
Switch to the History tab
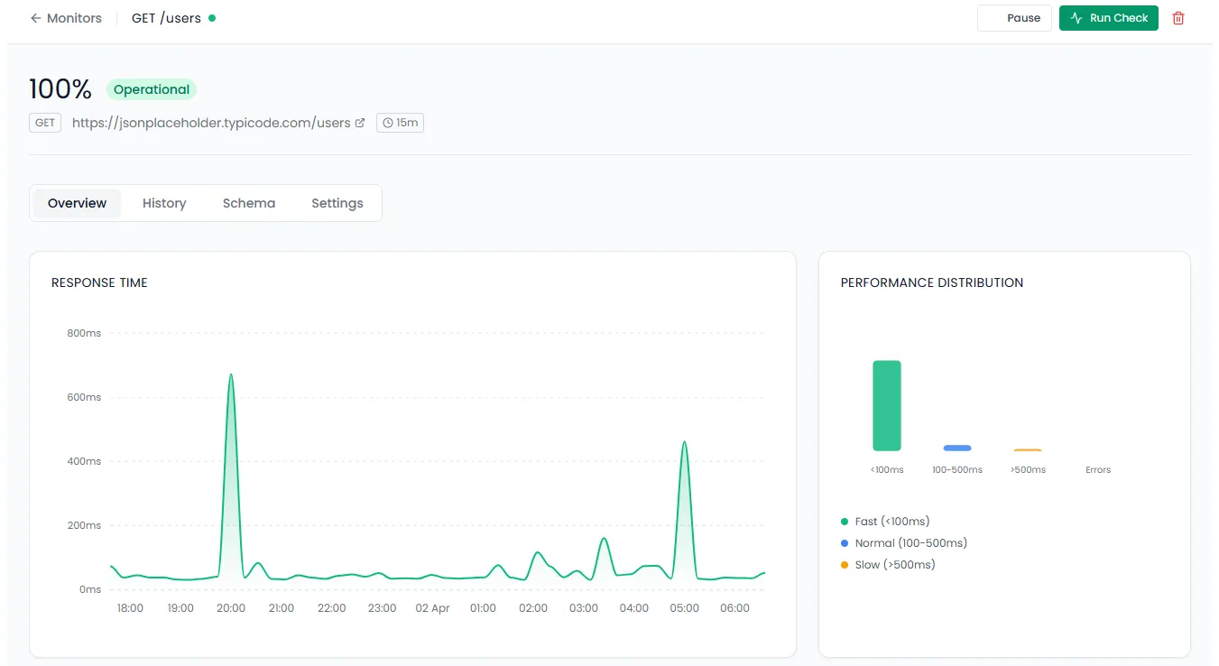163,203
